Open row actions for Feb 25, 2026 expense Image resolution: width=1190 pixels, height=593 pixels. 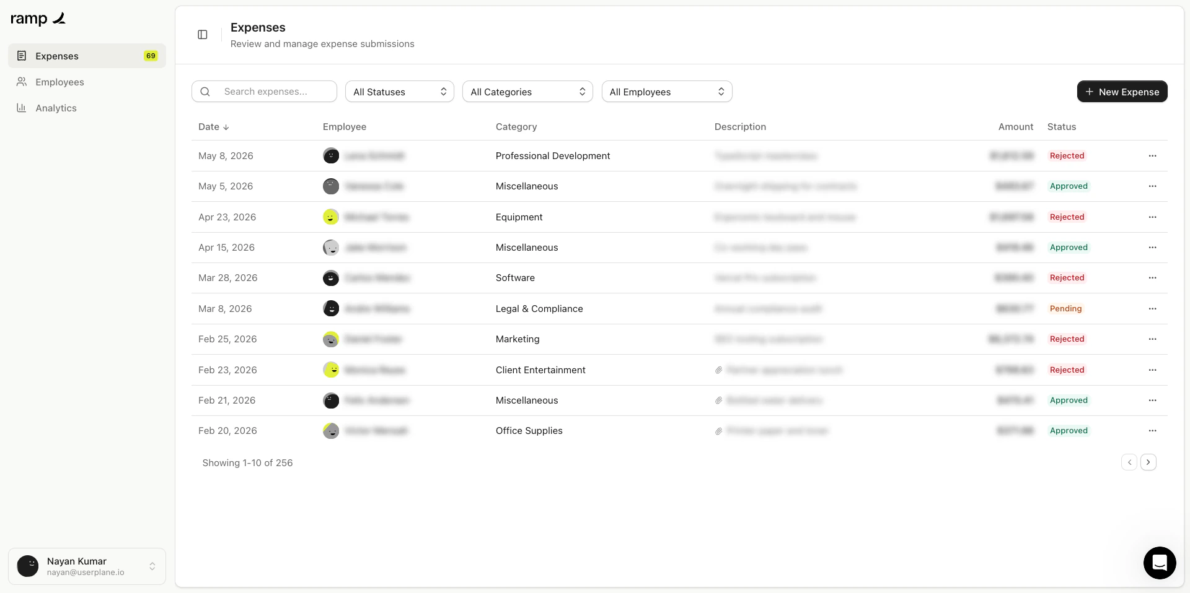1152,339
